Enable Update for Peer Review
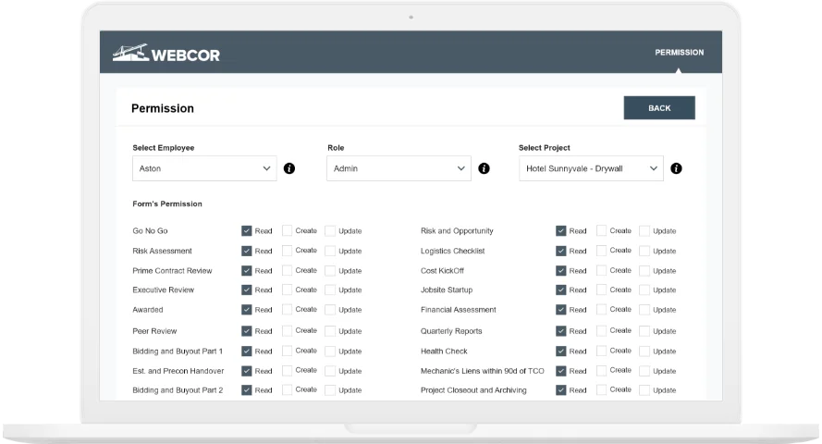The width and height of the screenshot is (822, 444). [330, 331]
